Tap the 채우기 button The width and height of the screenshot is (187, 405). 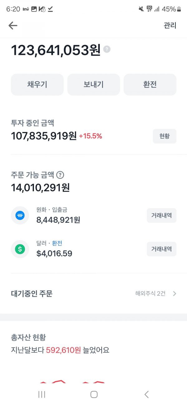pyautogui.click(x=37, y=84)
